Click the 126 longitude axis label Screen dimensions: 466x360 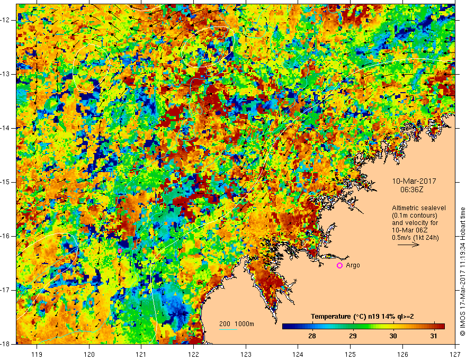(402, 354)
